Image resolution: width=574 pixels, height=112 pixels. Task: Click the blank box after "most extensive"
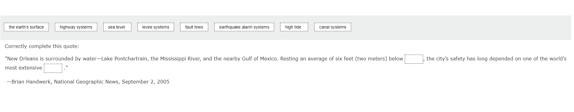[53, 68]
